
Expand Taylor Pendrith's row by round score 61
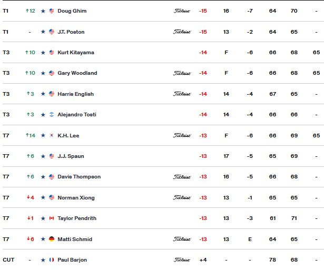(x=163, y=218)
